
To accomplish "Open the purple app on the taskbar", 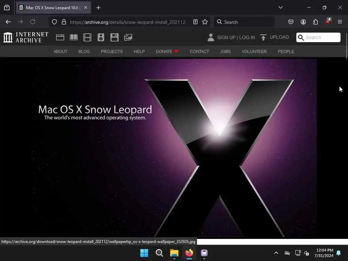I will [204, 253].
